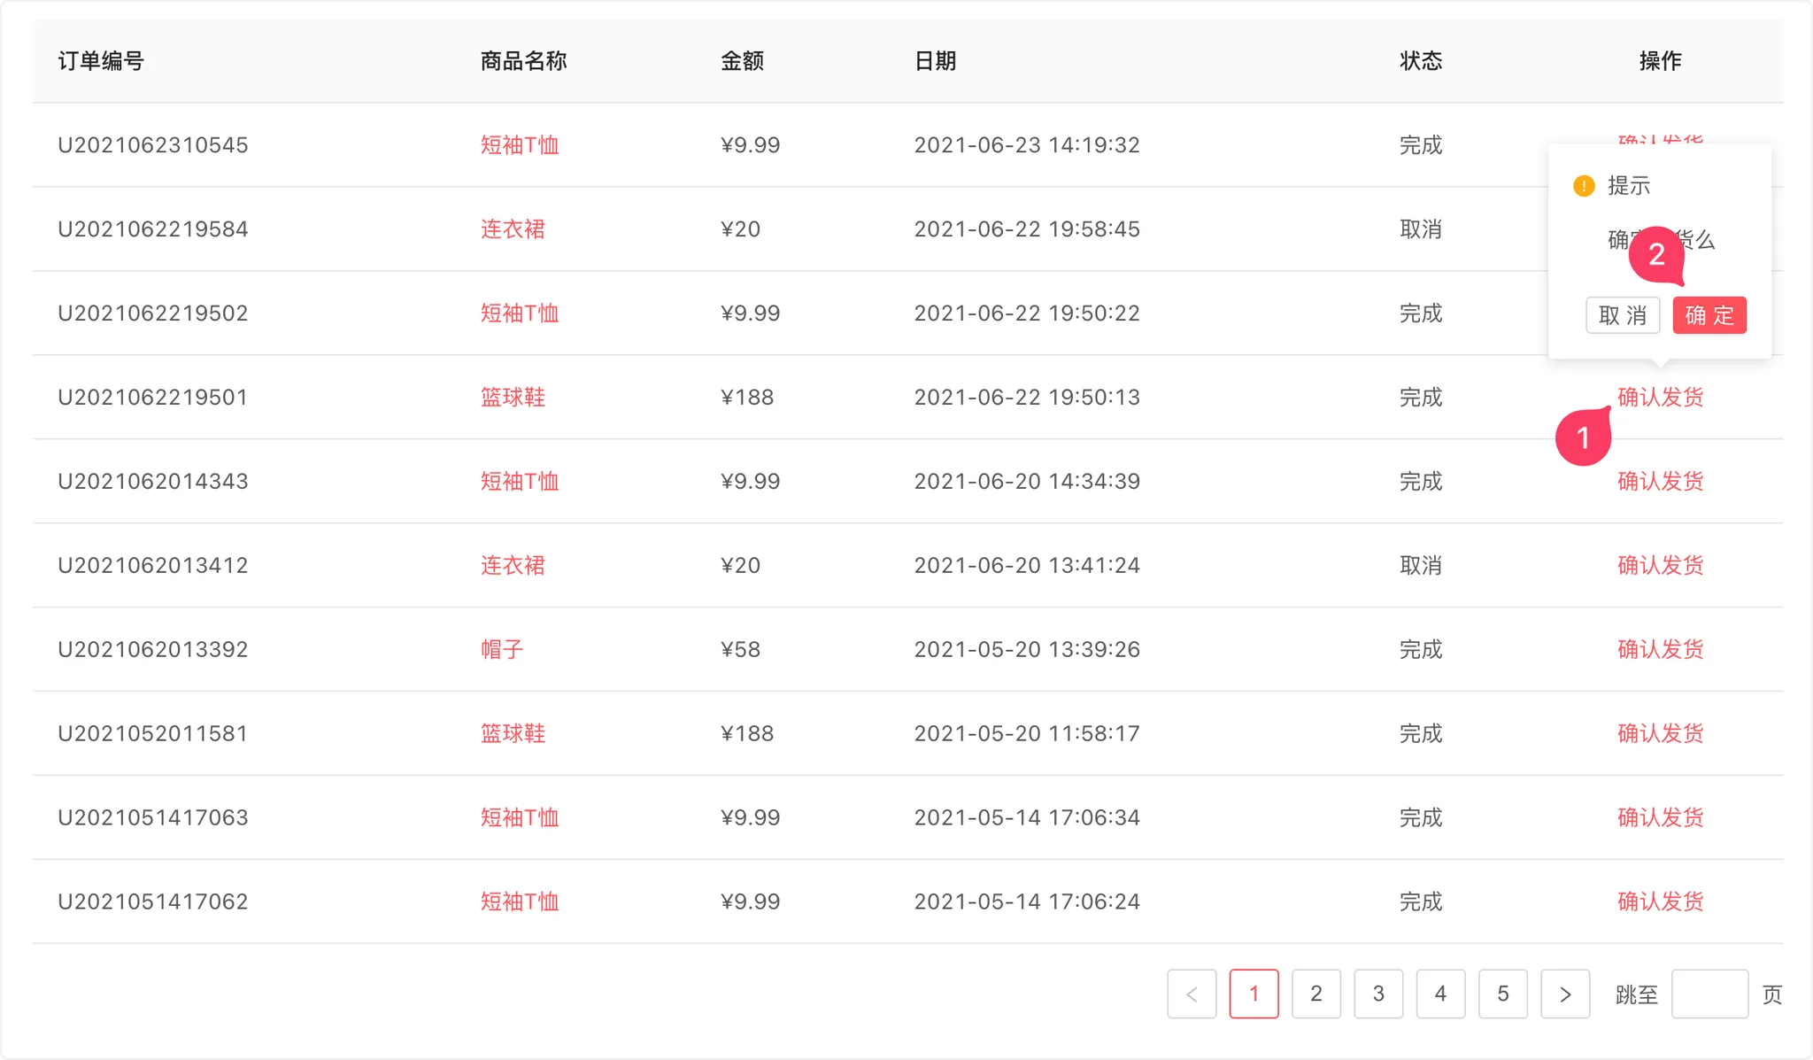
Task: Click 确认发货 for order U2021062014343
Action: click(x=1660, y=481)
